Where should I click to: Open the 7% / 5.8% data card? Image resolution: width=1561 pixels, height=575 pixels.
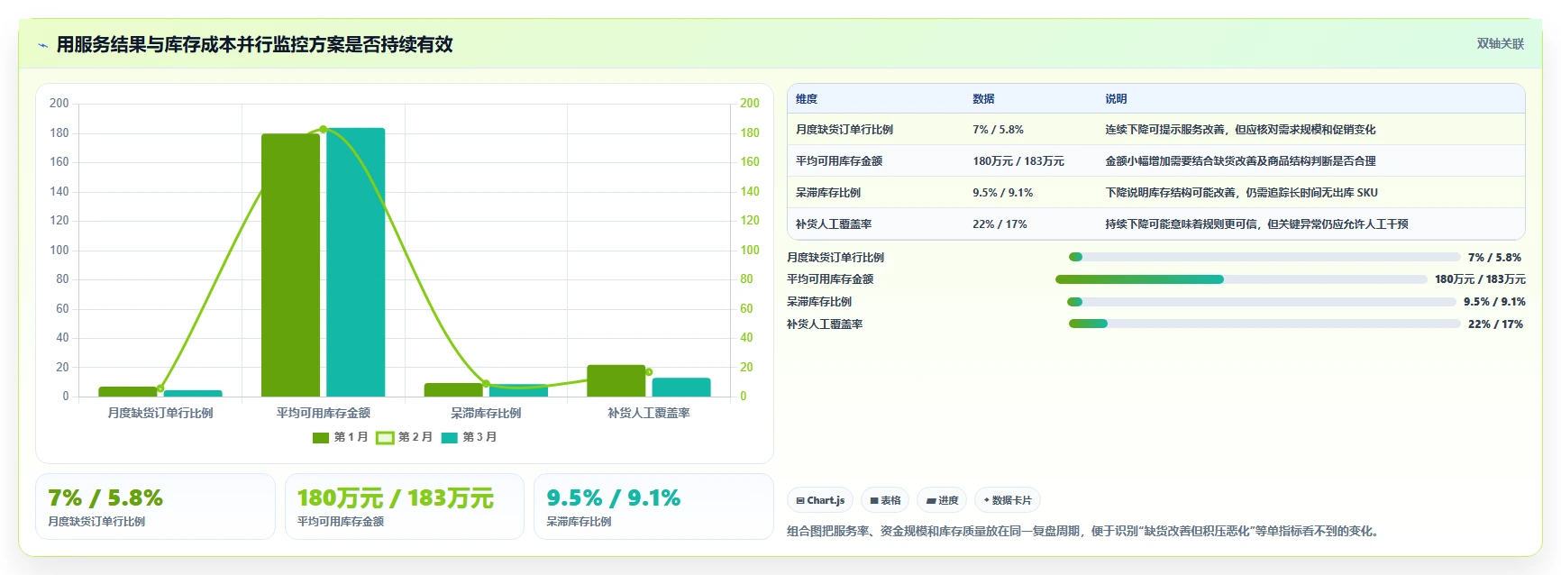155,507
